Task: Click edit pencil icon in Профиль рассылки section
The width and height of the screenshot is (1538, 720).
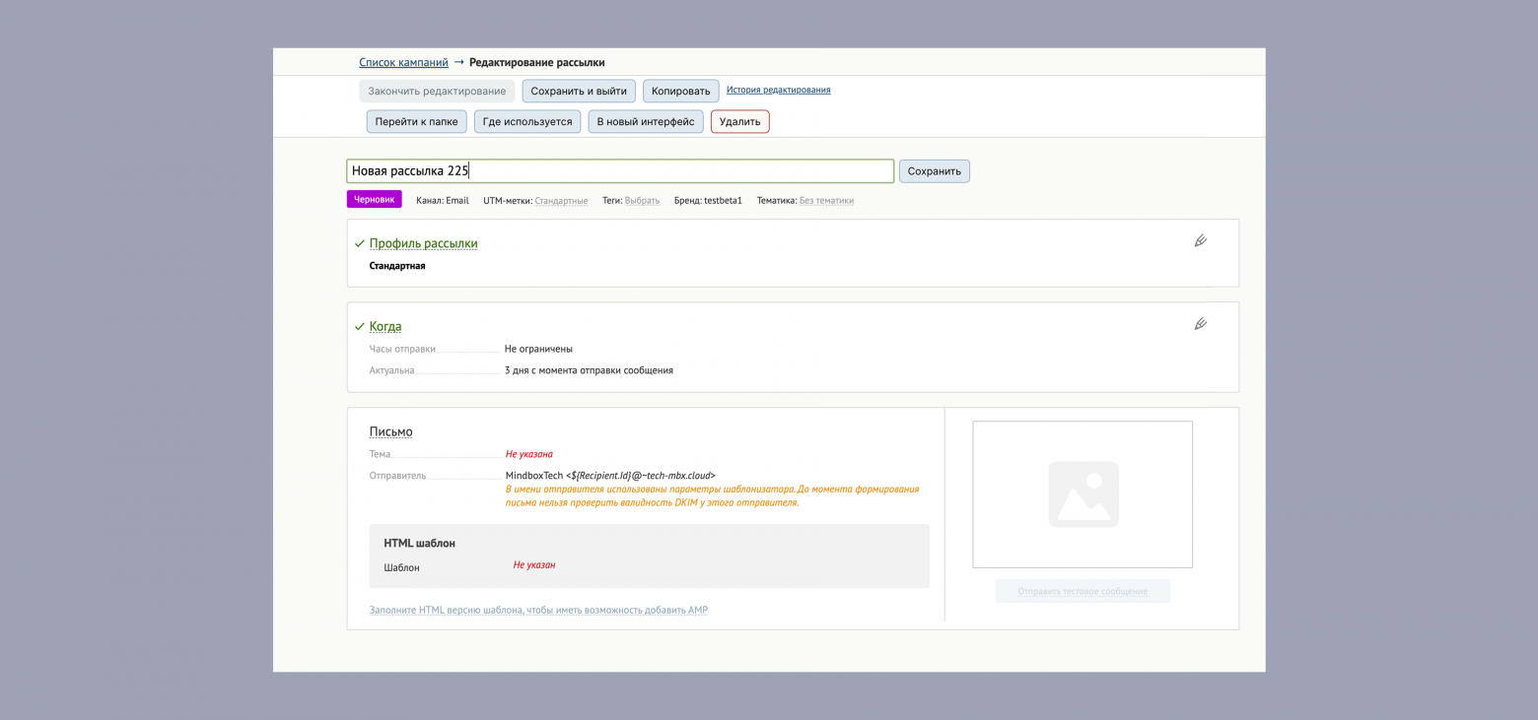Action: 1200,241
